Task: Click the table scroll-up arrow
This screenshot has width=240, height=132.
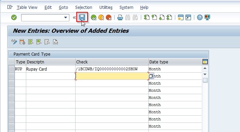Action: (x=205, y=68)
